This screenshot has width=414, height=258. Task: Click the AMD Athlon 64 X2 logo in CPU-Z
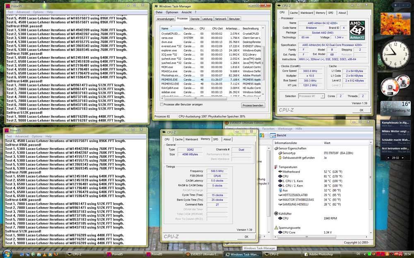click(x=357, y=30)
